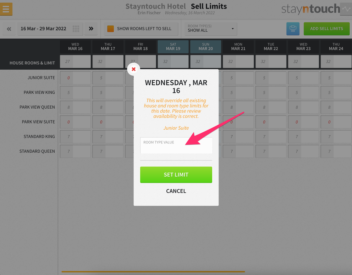The image size is (352, 275).
Task: Select Mon Mar 21 column header
Action: point(238,47)
